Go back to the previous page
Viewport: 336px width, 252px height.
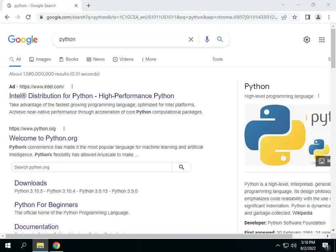click(x=7, y=17)
